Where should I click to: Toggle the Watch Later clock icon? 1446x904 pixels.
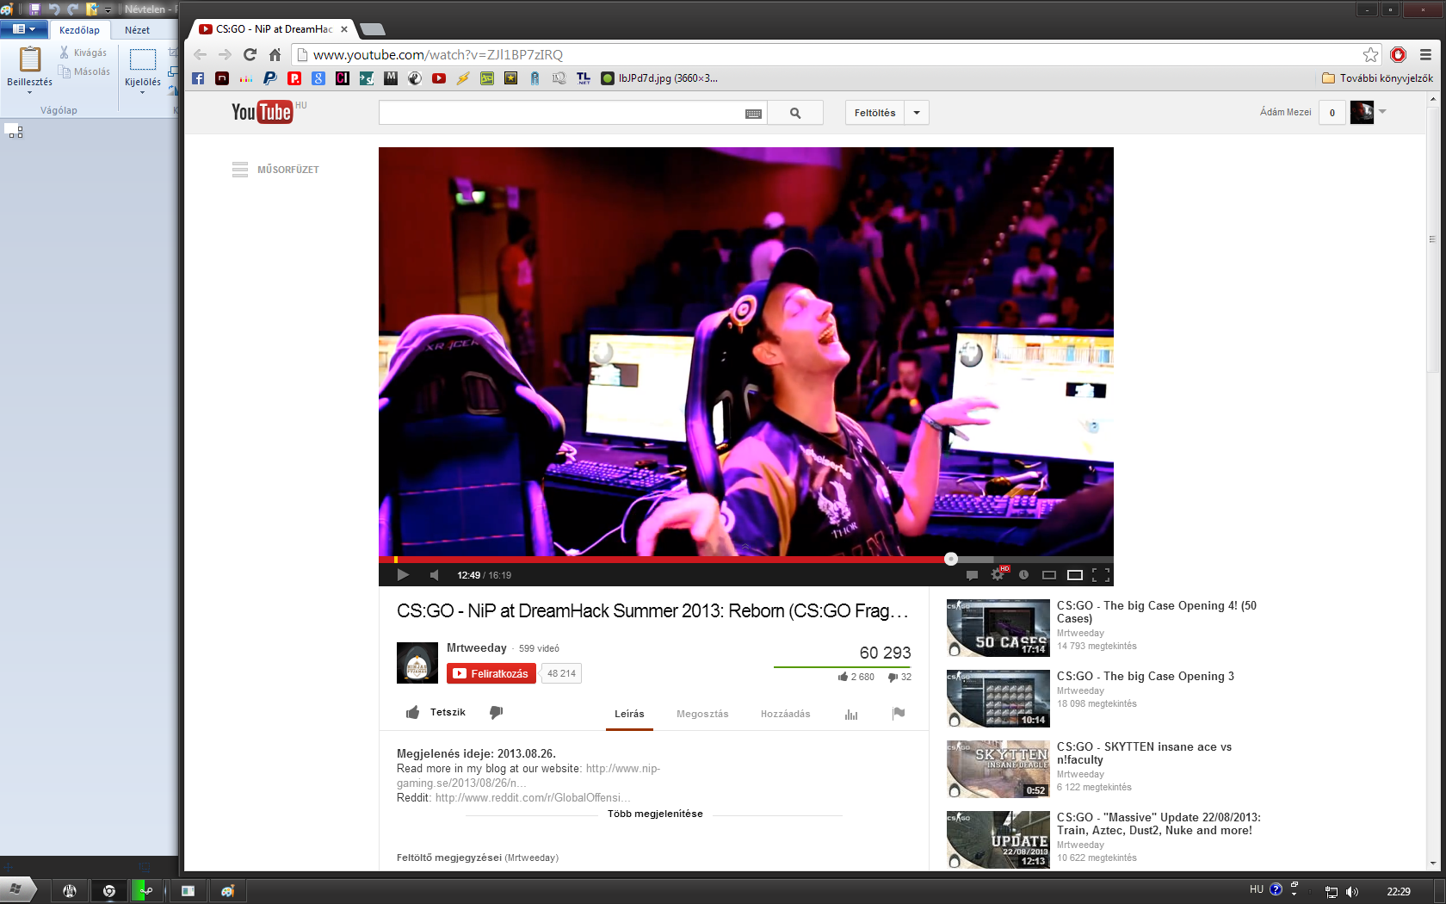click(x=1023, y=575)
